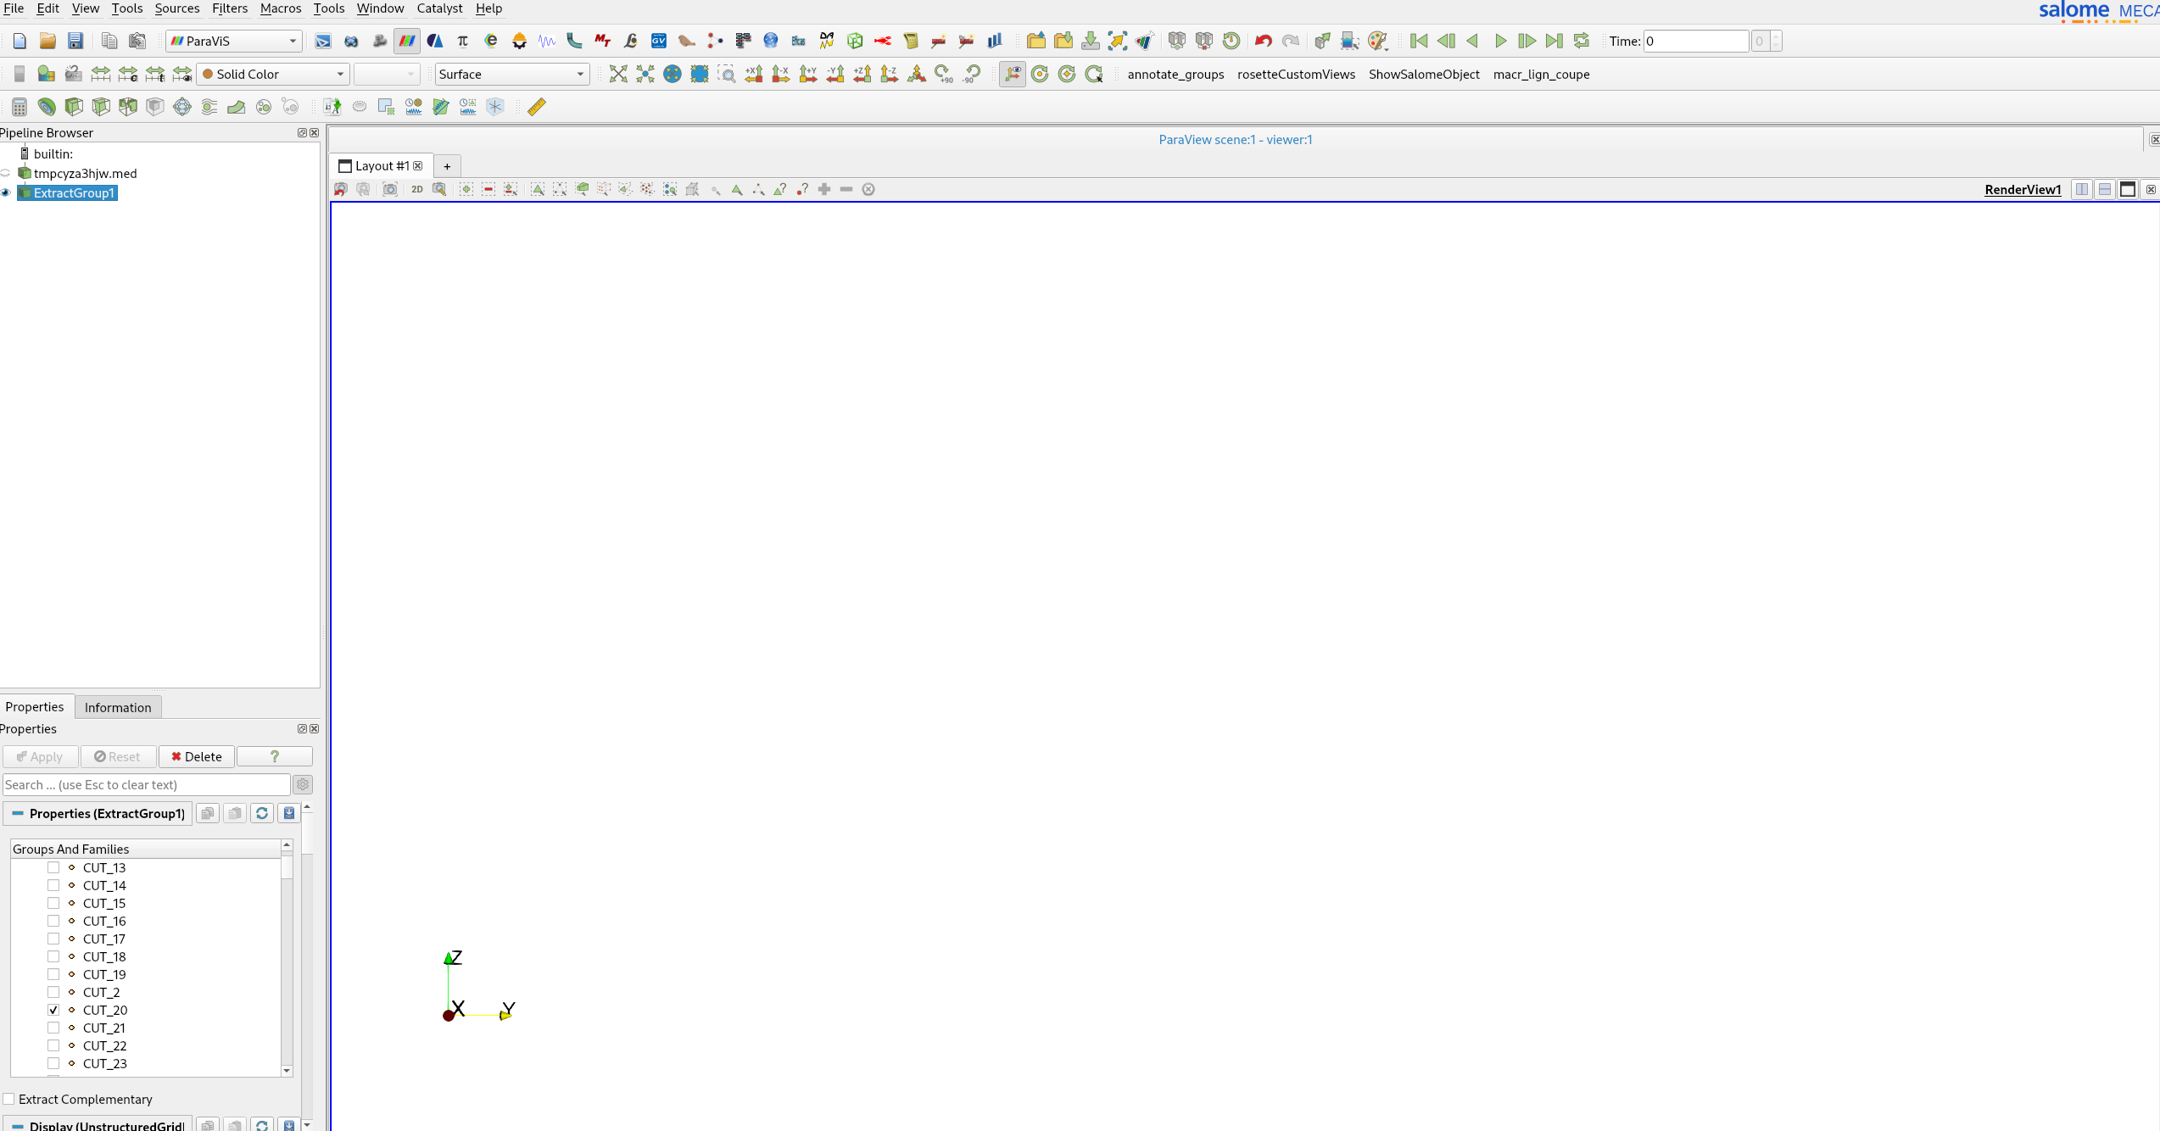Click Zoom to data icon

pyautogui.click(x=645, y=74)
